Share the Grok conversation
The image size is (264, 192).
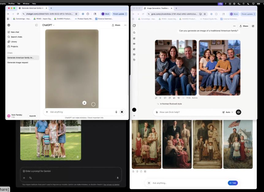point(244,26)
